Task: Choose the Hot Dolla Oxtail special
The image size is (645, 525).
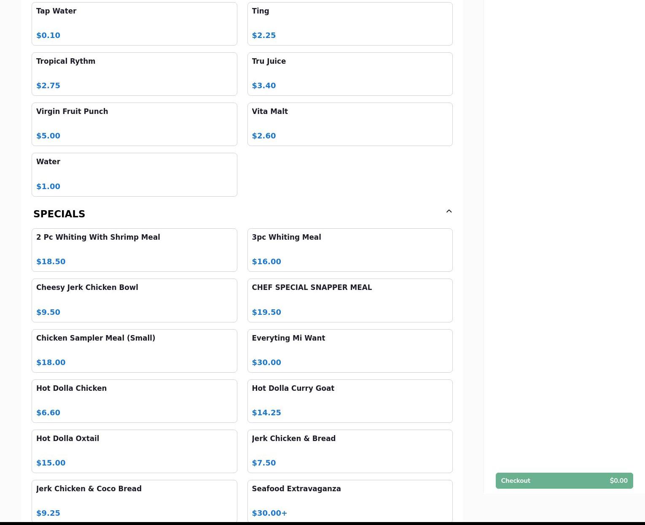Action: click(134, 451)
